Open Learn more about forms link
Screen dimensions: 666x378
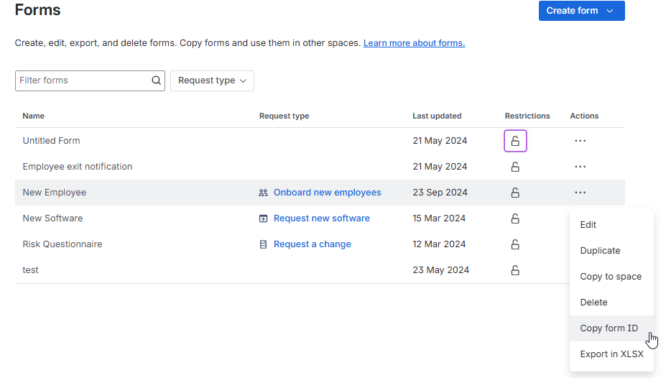pyautogui.click(x=414, y=43)
